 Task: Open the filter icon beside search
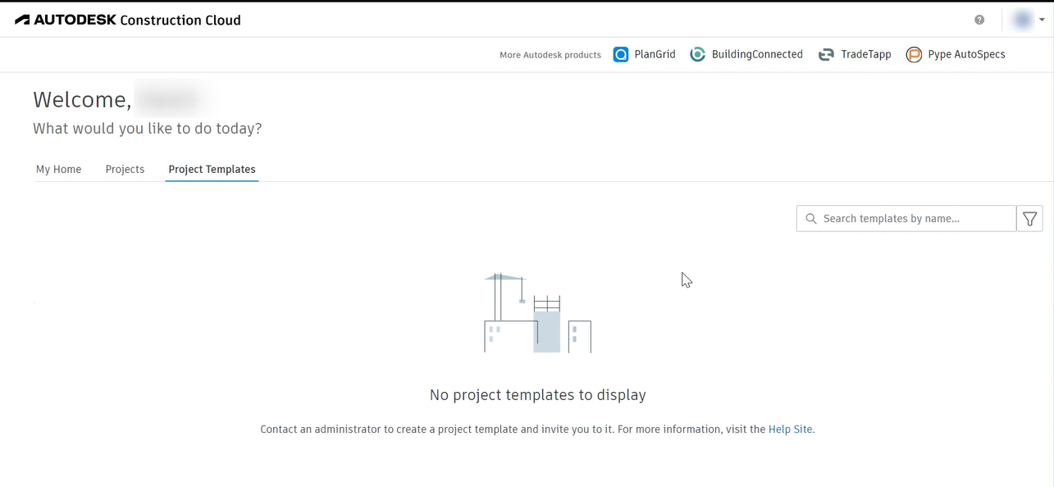click(1029, 218)
